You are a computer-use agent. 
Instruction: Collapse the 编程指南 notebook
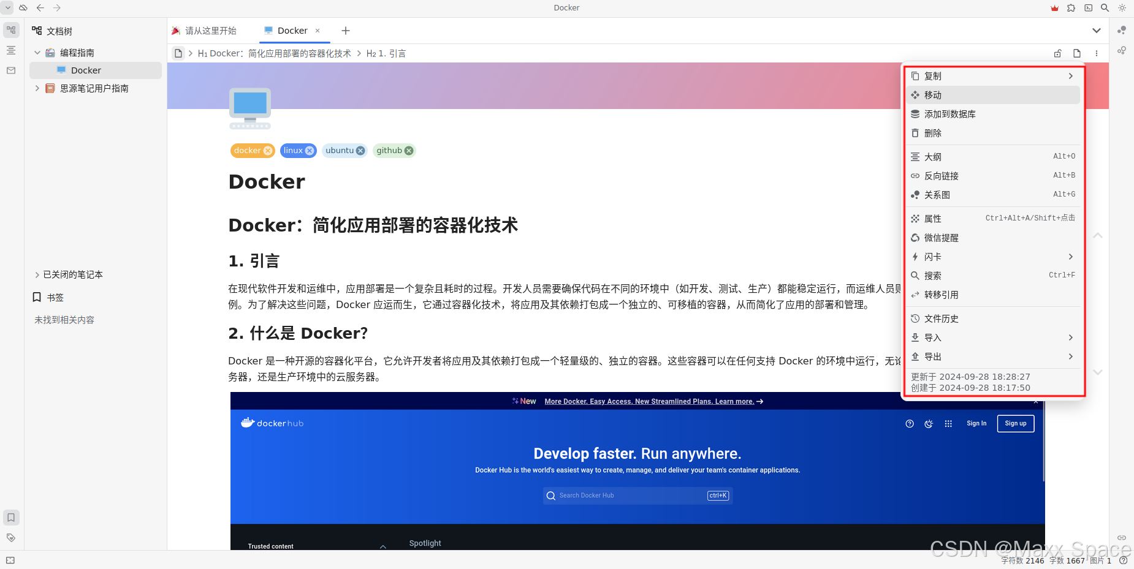37,53
